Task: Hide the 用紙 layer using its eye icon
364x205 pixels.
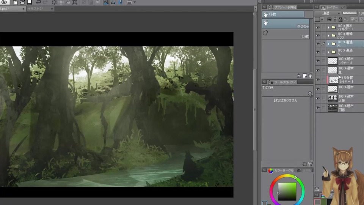Action: click(318, 108)
